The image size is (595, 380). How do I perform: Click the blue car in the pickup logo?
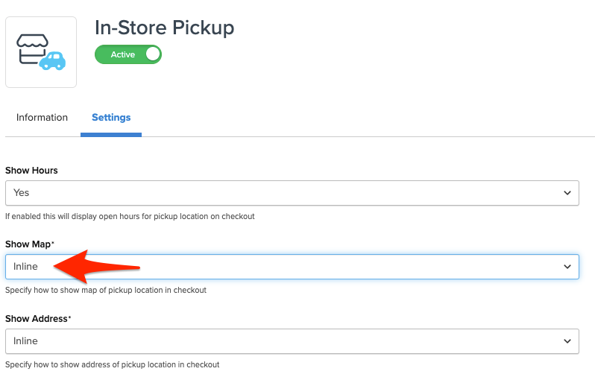pos(53,60)
